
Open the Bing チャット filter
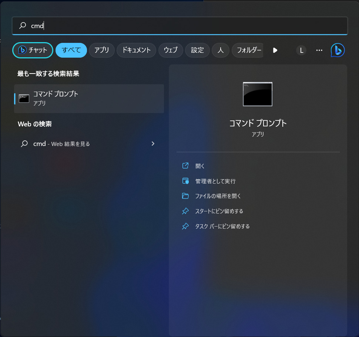33,50
